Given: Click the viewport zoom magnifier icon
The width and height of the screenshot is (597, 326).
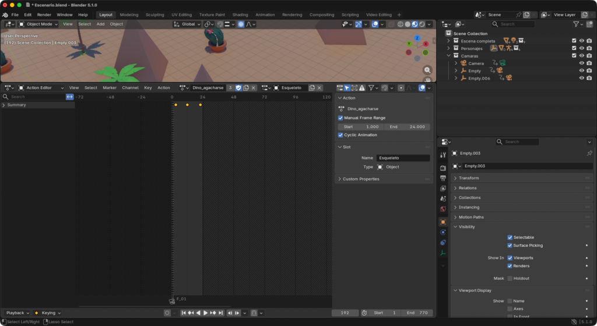Looking at the screenshot, I should click(x=427, y=70).
